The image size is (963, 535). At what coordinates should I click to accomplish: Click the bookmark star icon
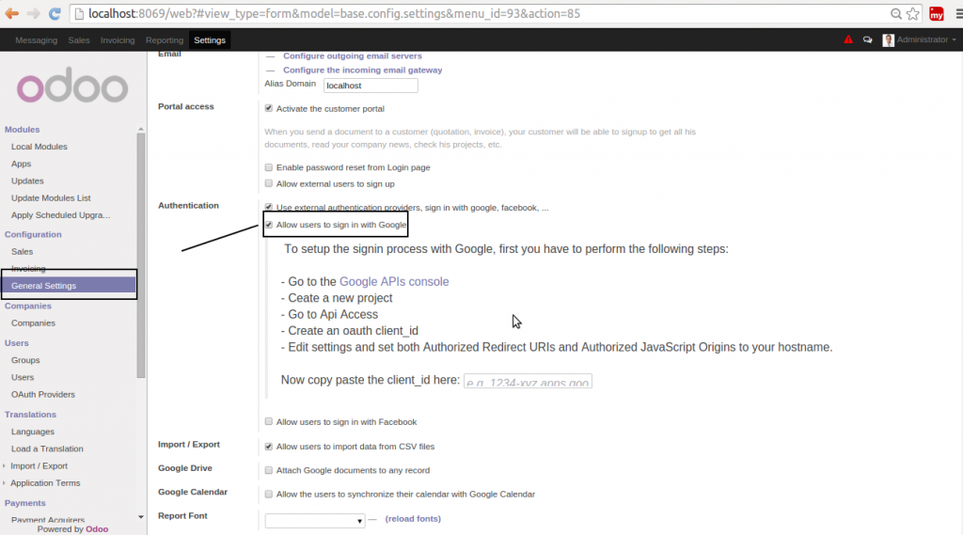pyautogui.click(x=913, y=13)
